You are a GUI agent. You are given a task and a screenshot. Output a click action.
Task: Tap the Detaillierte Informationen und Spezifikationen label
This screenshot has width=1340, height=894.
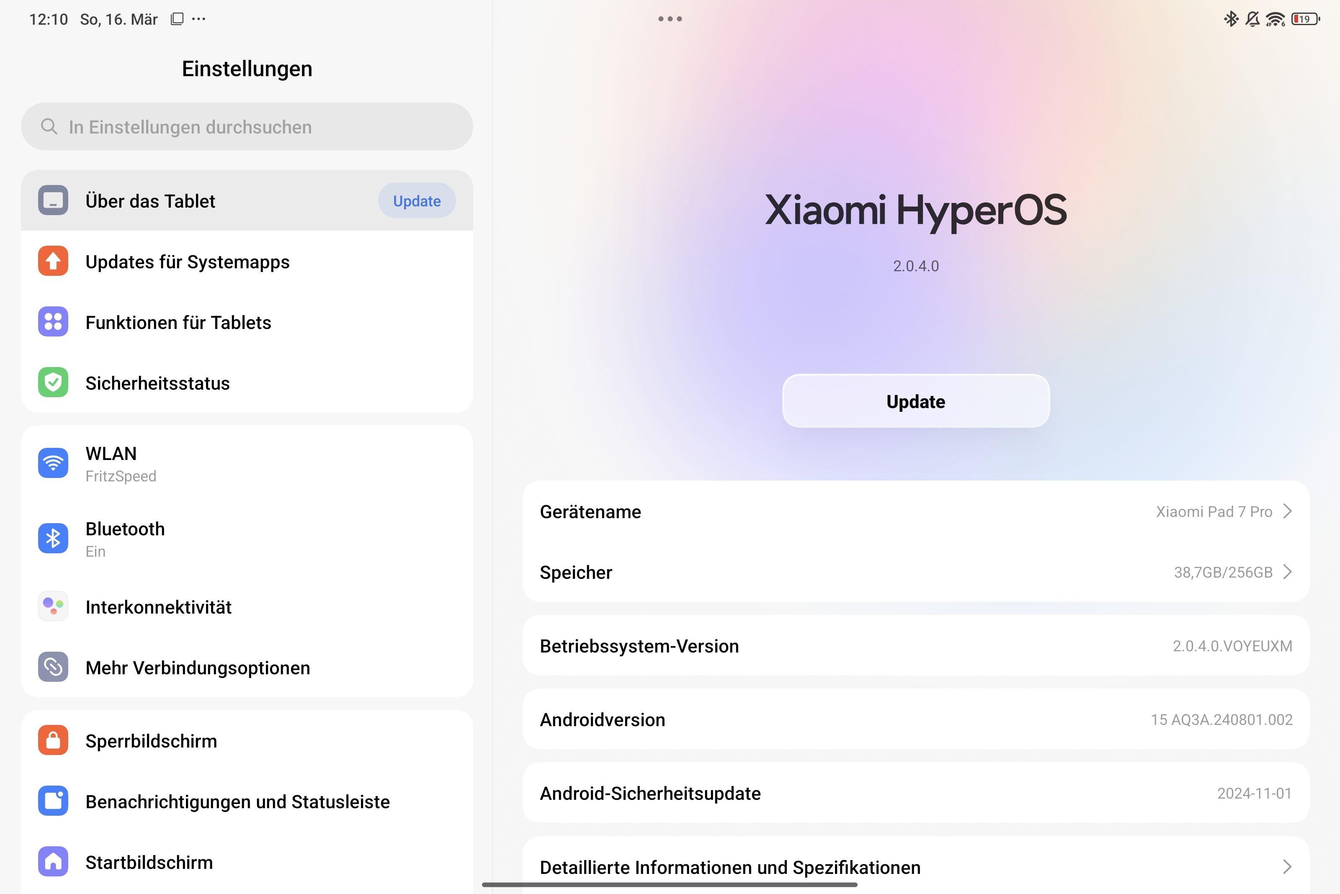click(729, 867)
